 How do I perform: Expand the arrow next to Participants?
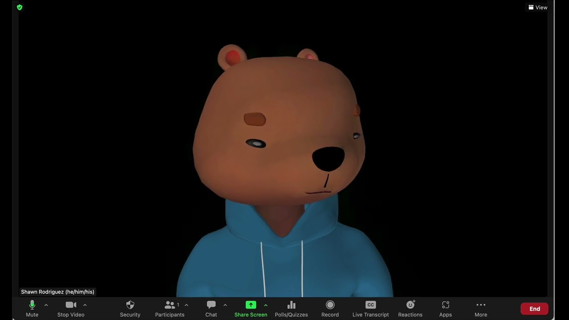[x=186, y=305]
